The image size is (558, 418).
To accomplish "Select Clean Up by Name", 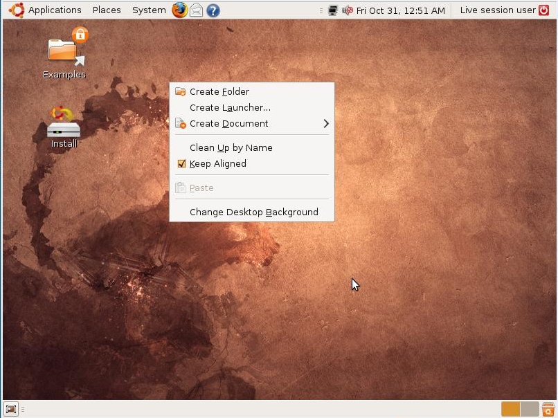I will point(251,147).
